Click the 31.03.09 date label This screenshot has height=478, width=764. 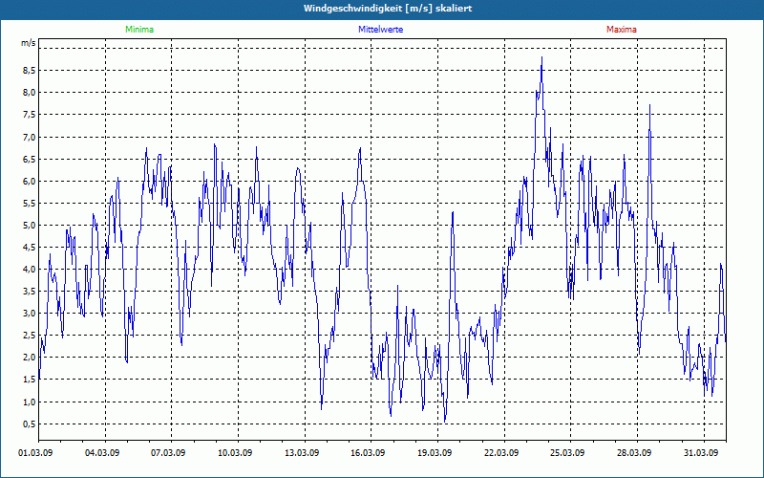pos(701,453)
